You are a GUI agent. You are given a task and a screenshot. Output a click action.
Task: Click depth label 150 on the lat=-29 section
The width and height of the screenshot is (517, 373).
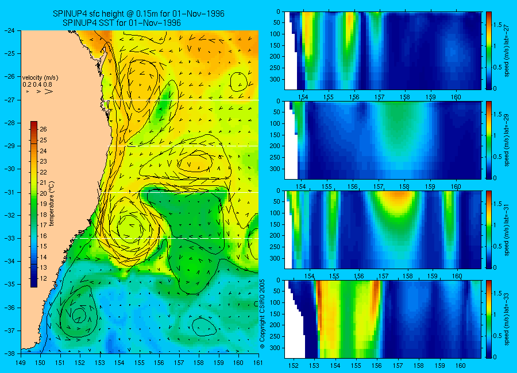275,135
